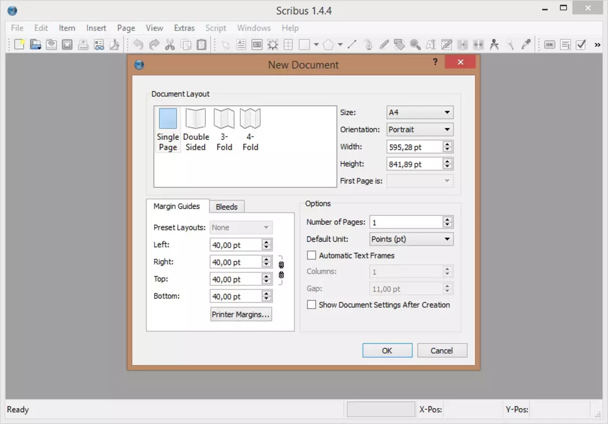Increase the Number of Pages stepper

[447, 219]
